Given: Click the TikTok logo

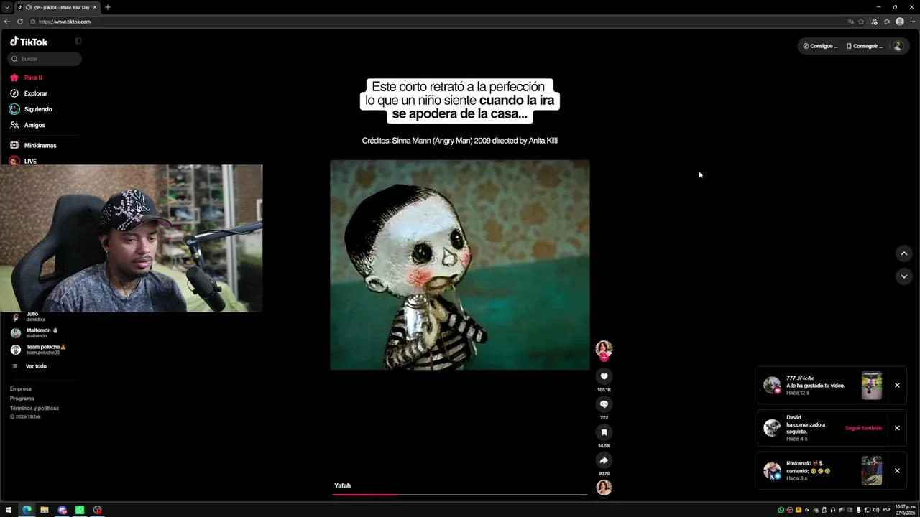Looking at the screenshot, I should pos(29,42).
